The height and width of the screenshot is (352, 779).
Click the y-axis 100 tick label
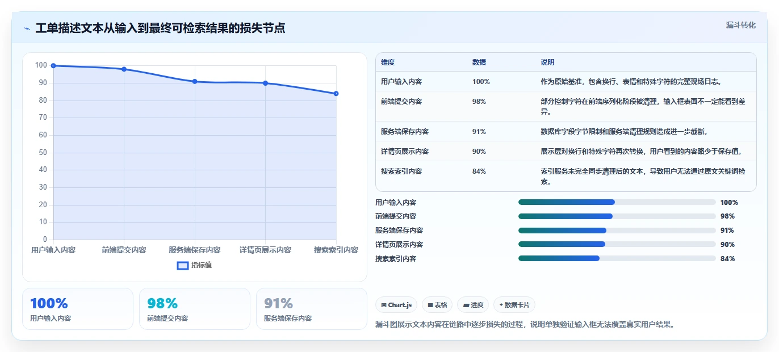point(41,65)
